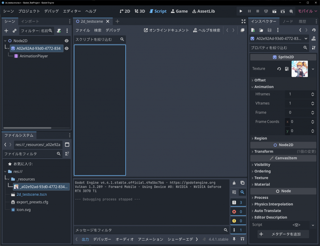
Task: Open the Script property dropdown arrow
Action: [313, 225]
